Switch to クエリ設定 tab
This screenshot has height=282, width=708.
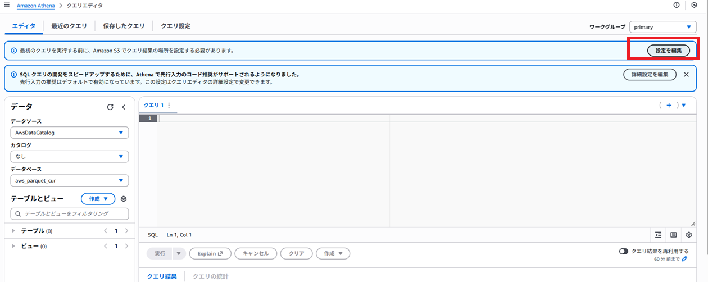pyautogui.click(x=175, y=26)
